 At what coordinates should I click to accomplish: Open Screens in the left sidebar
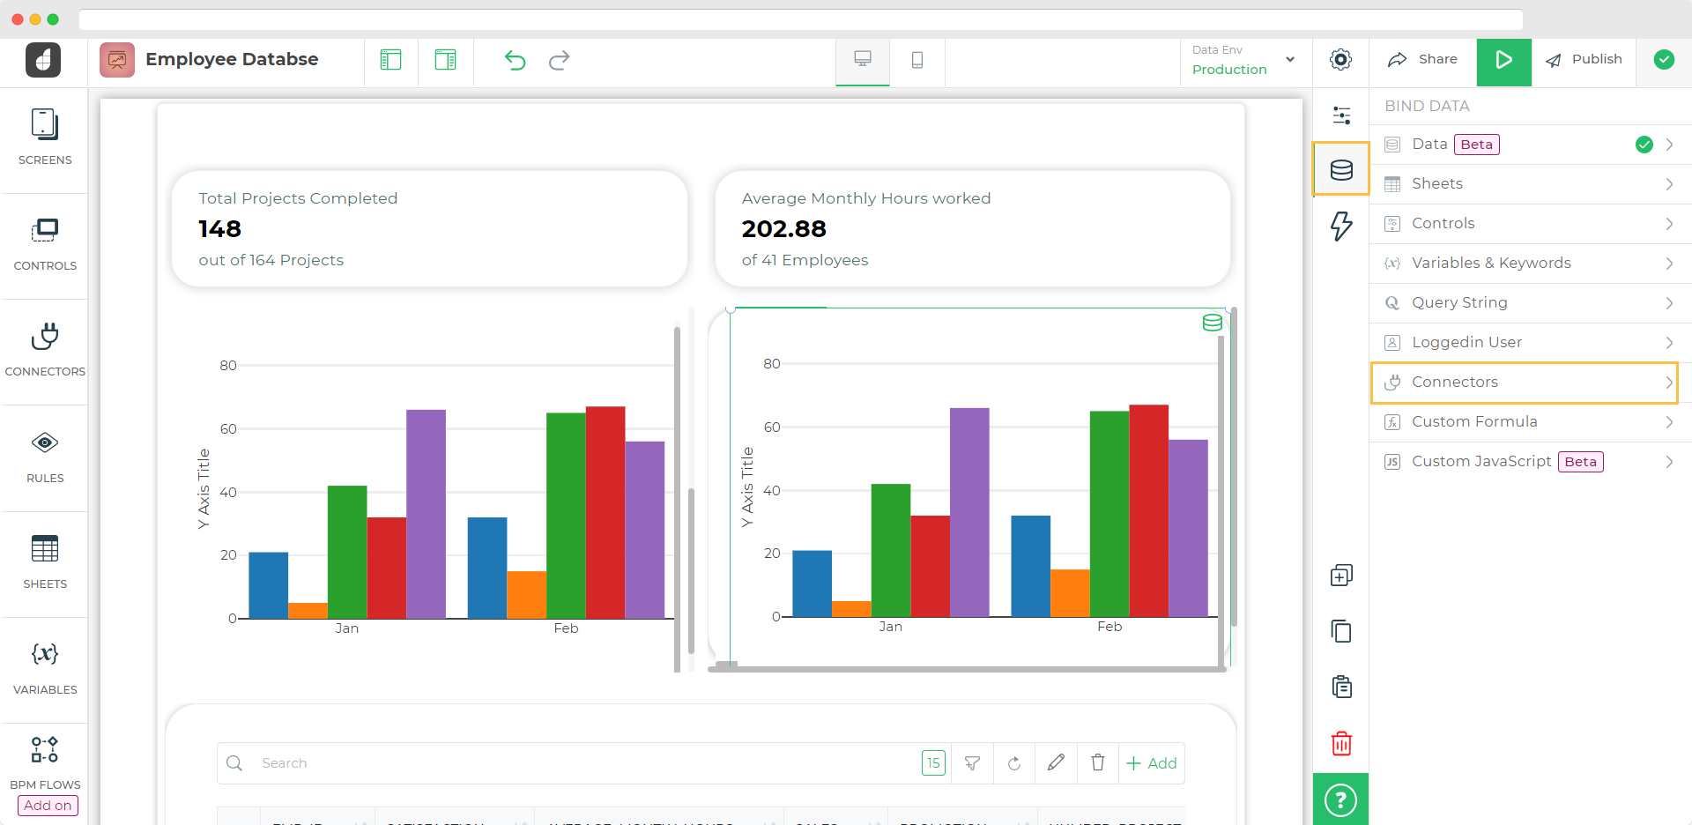[45, 137]
